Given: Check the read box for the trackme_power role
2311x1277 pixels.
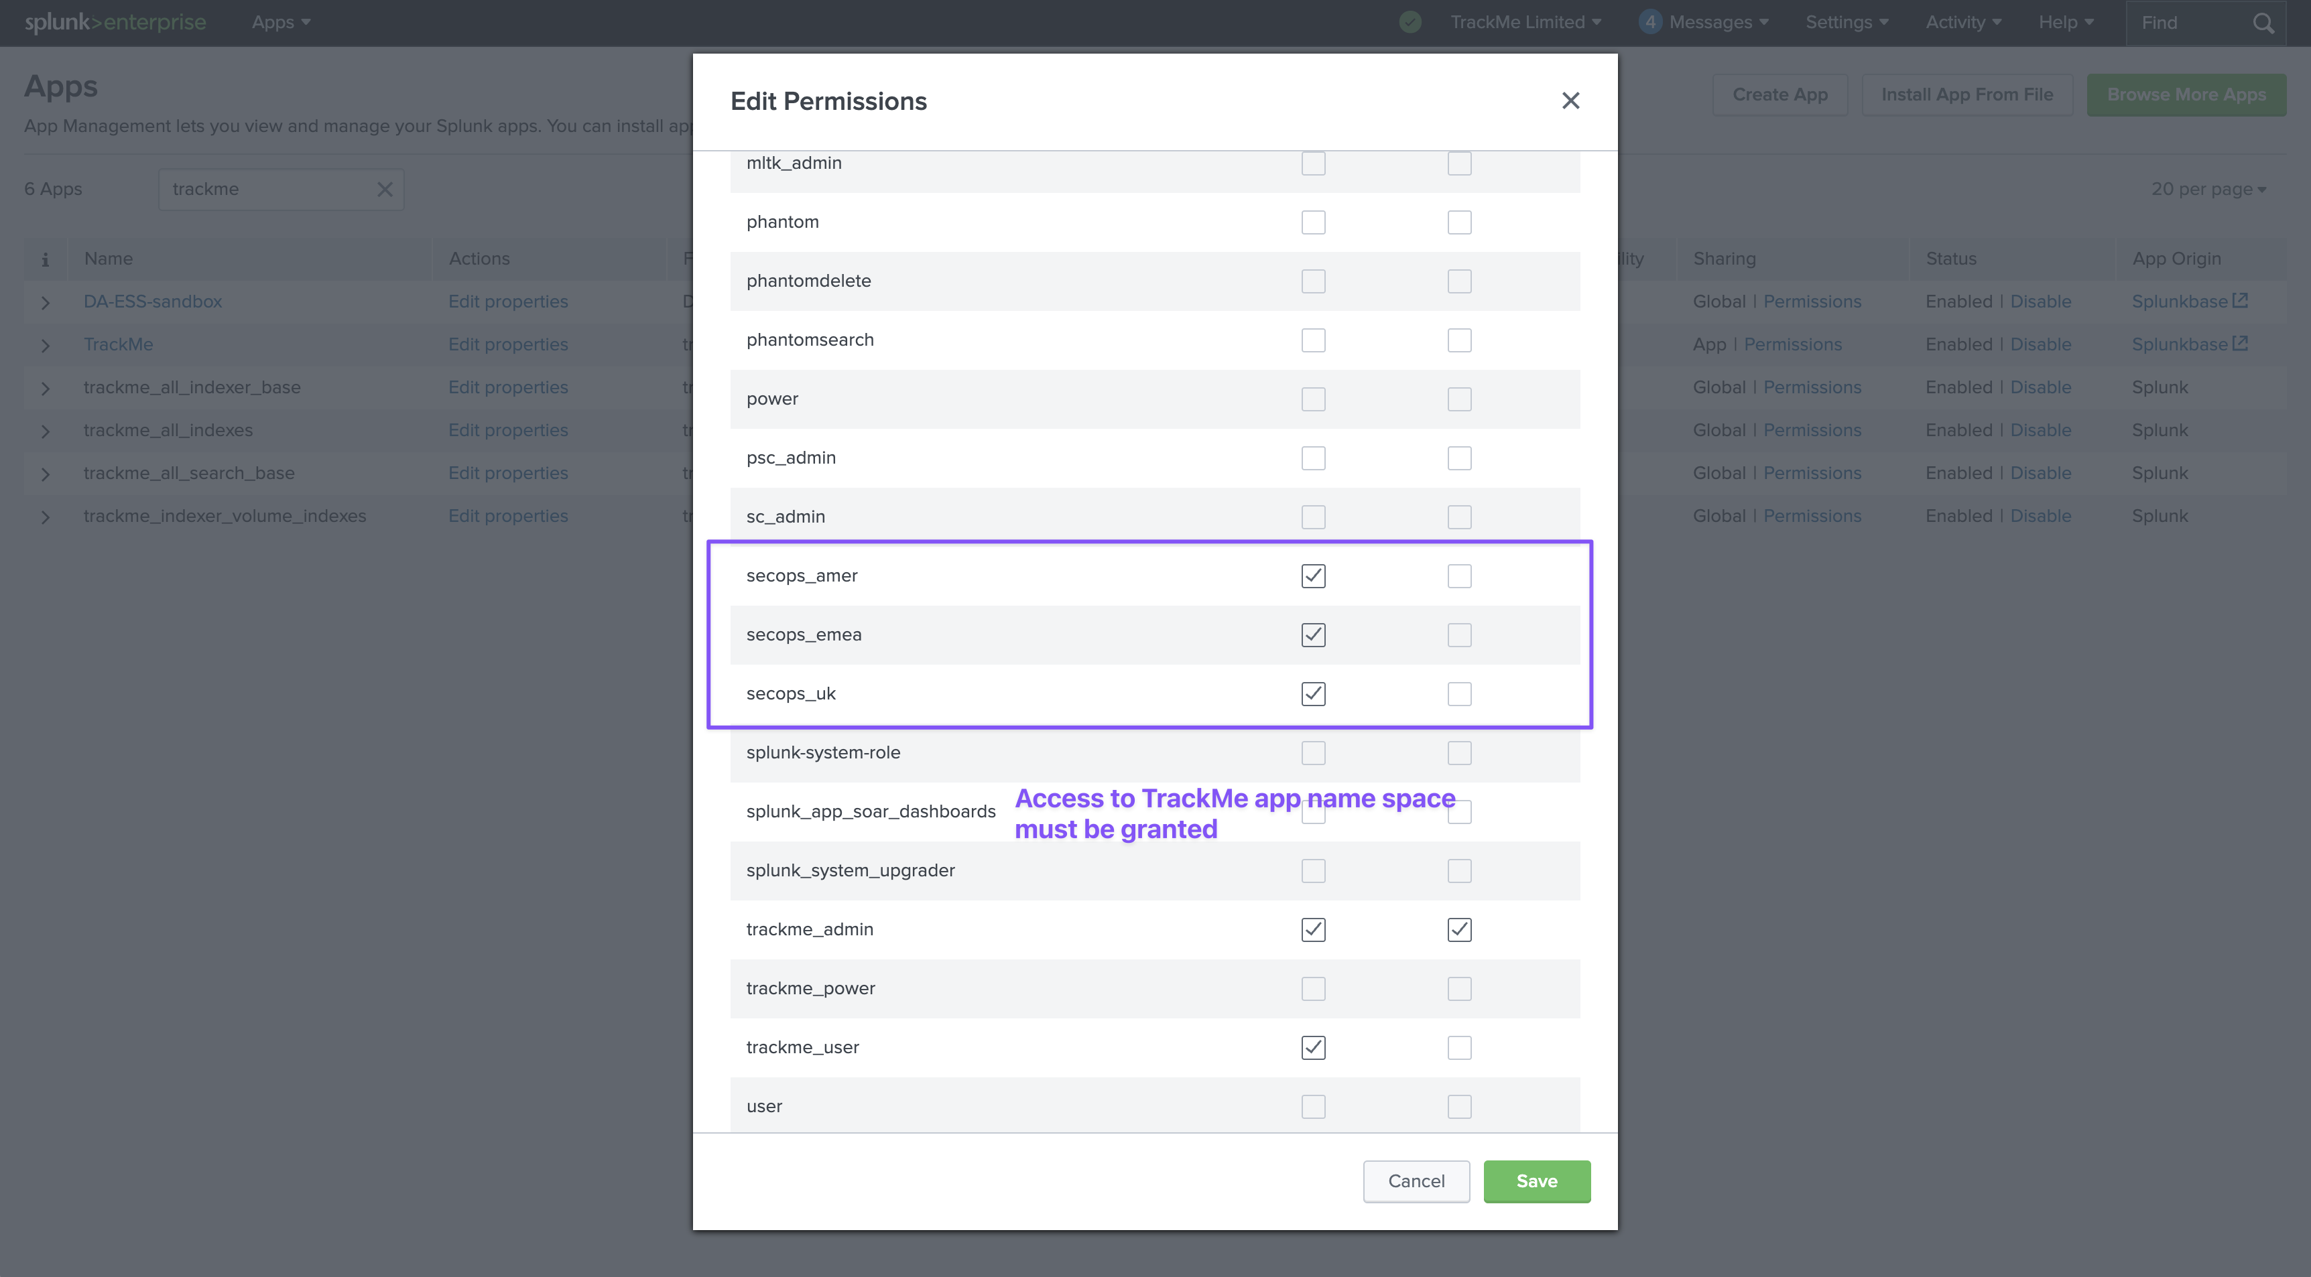Looking at the screenshot, I should [1314, 989].
